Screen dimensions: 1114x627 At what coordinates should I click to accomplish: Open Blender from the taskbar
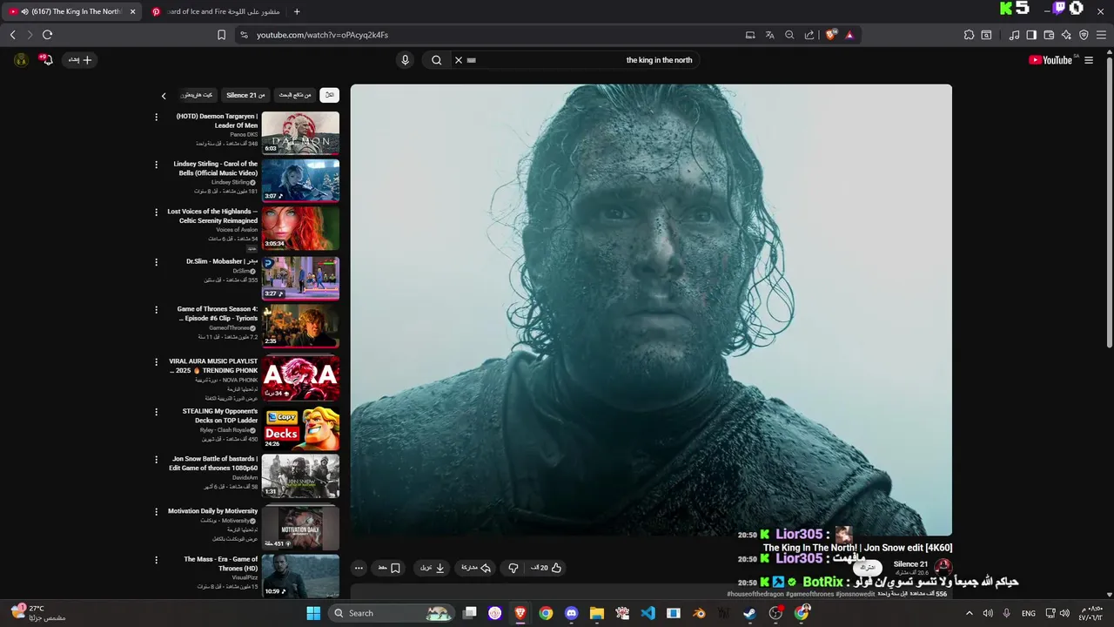(x=699, y=613)
